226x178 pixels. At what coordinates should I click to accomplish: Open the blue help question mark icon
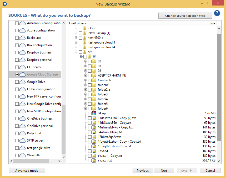217,13
